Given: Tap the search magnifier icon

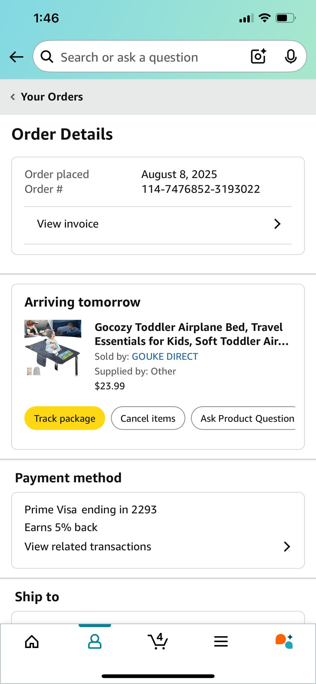Looking at the screenshot, I should [47, 57].
